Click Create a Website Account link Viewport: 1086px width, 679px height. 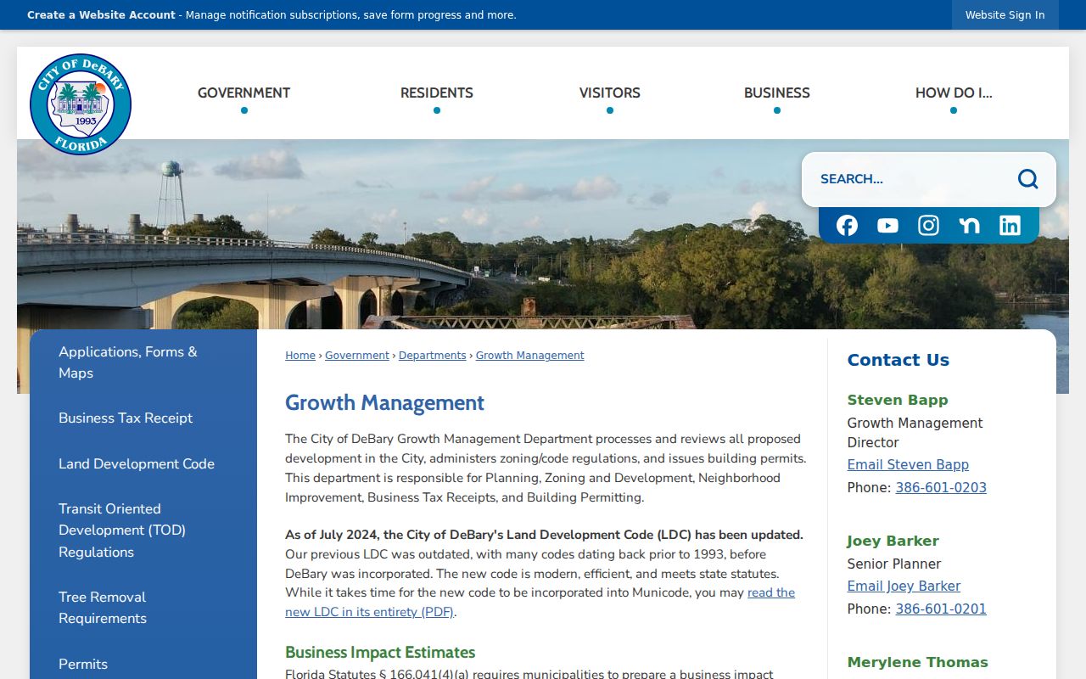pyautogui.click(x=102, y=15)
